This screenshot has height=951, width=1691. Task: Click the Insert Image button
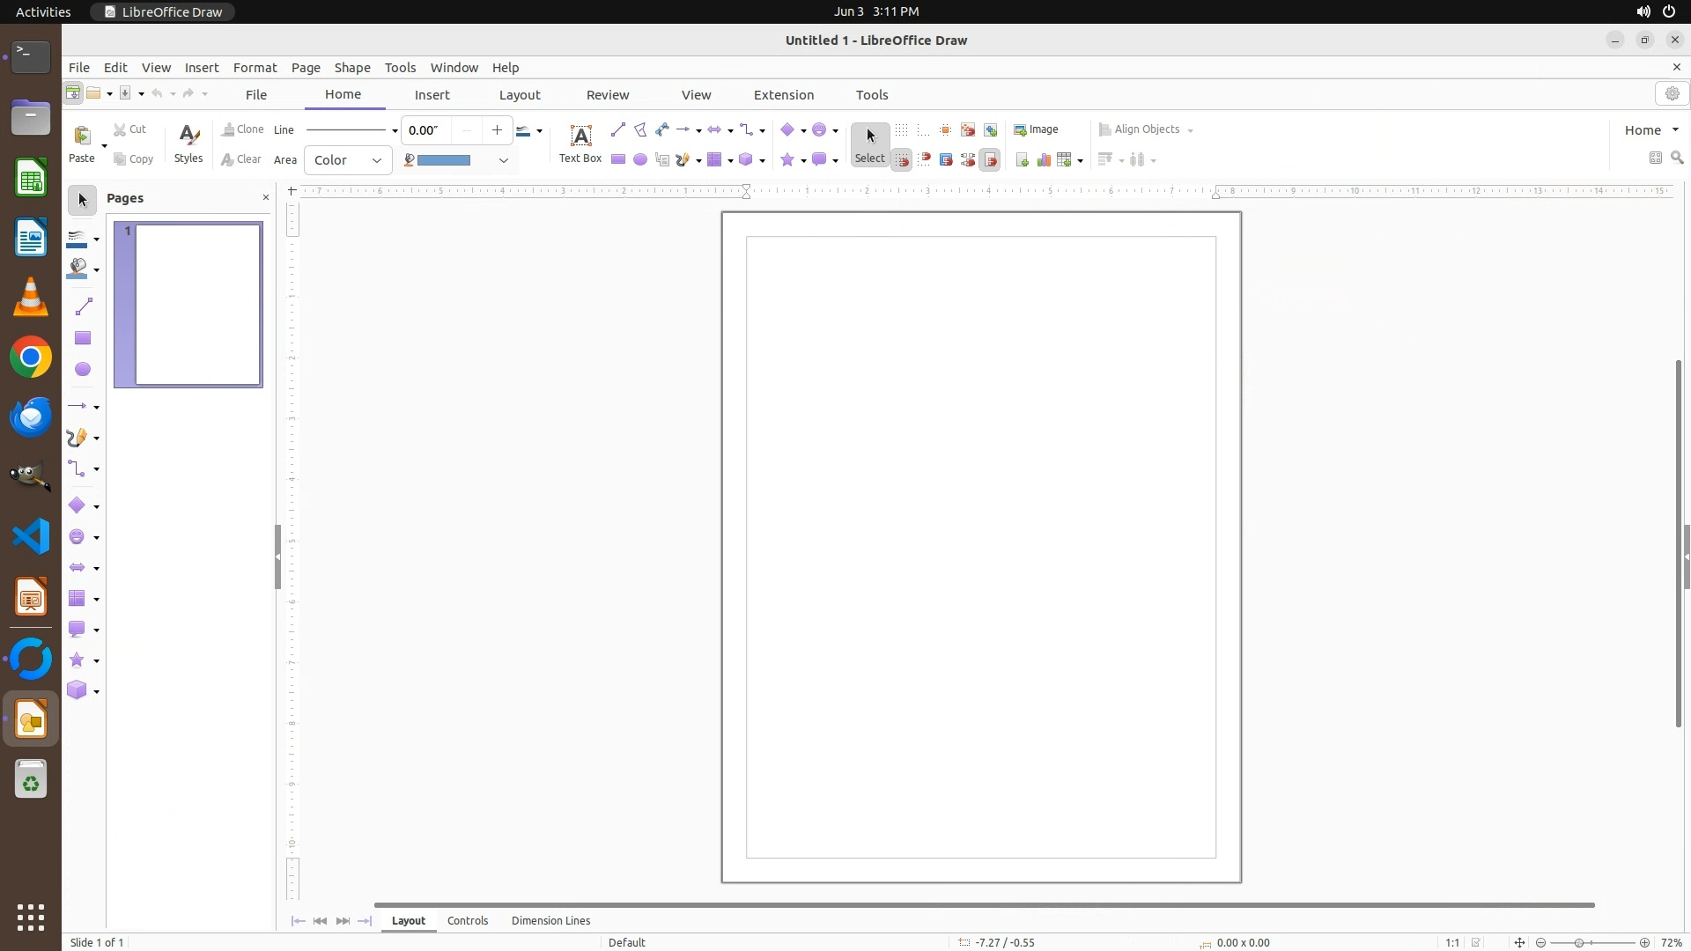[1037, 129]
